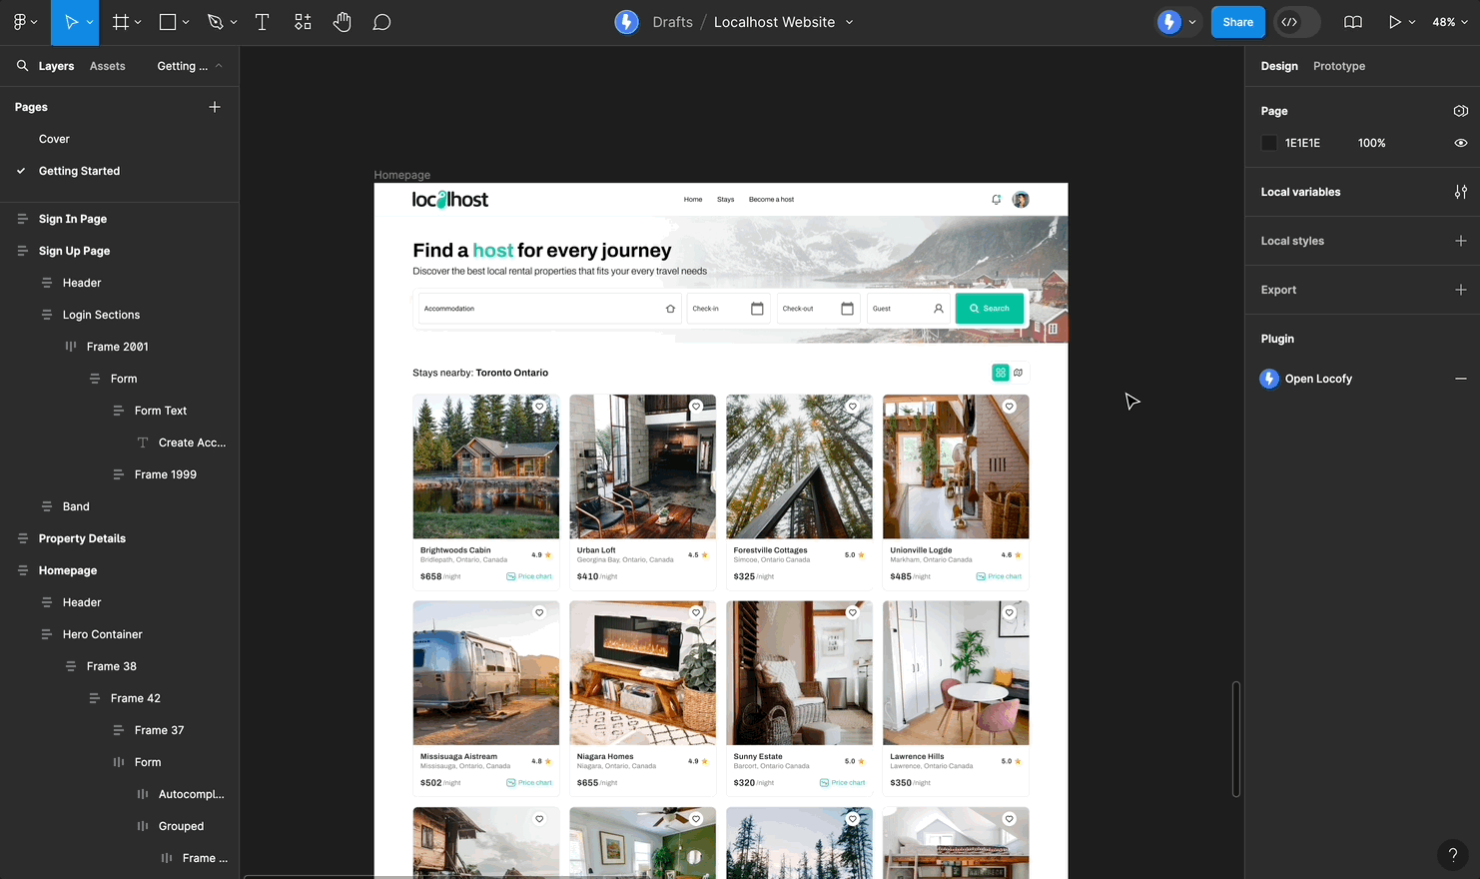Open zoom level 48% dropdown
The width and height of the screenshot is (1480, 879).
(1450, 22)
